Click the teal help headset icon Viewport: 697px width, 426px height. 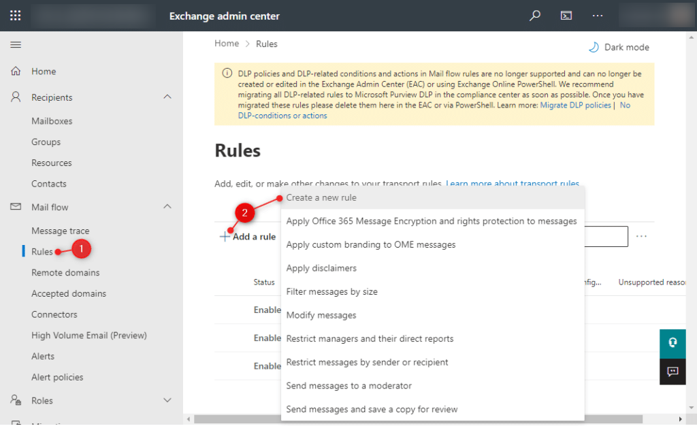coord(672,342)
